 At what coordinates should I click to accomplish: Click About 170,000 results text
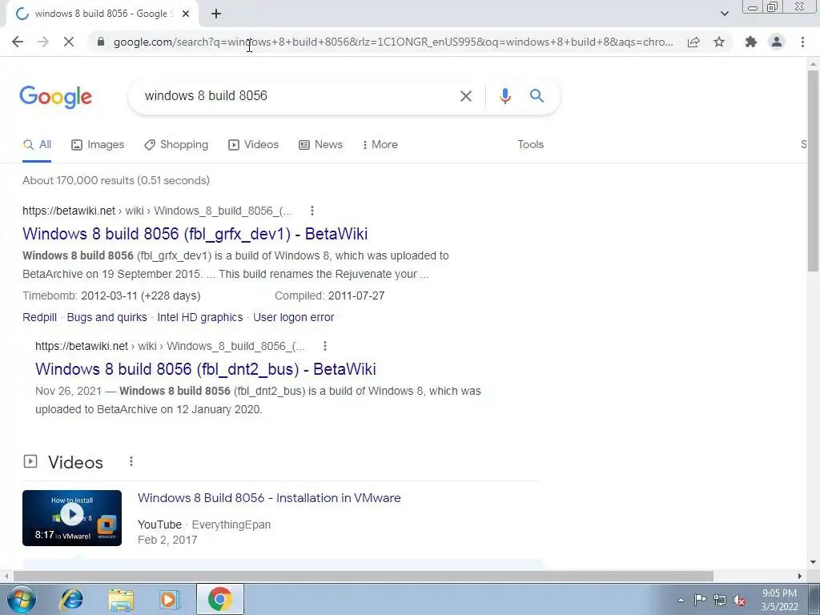(116, 180)
